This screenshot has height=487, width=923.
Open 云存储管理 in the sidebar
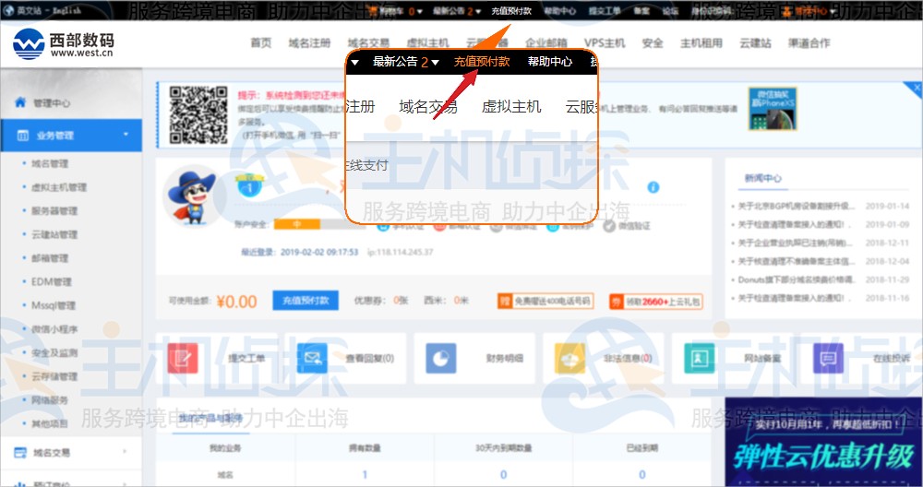54,375
